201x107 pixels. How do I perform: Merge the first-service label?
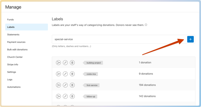point(58,85)
